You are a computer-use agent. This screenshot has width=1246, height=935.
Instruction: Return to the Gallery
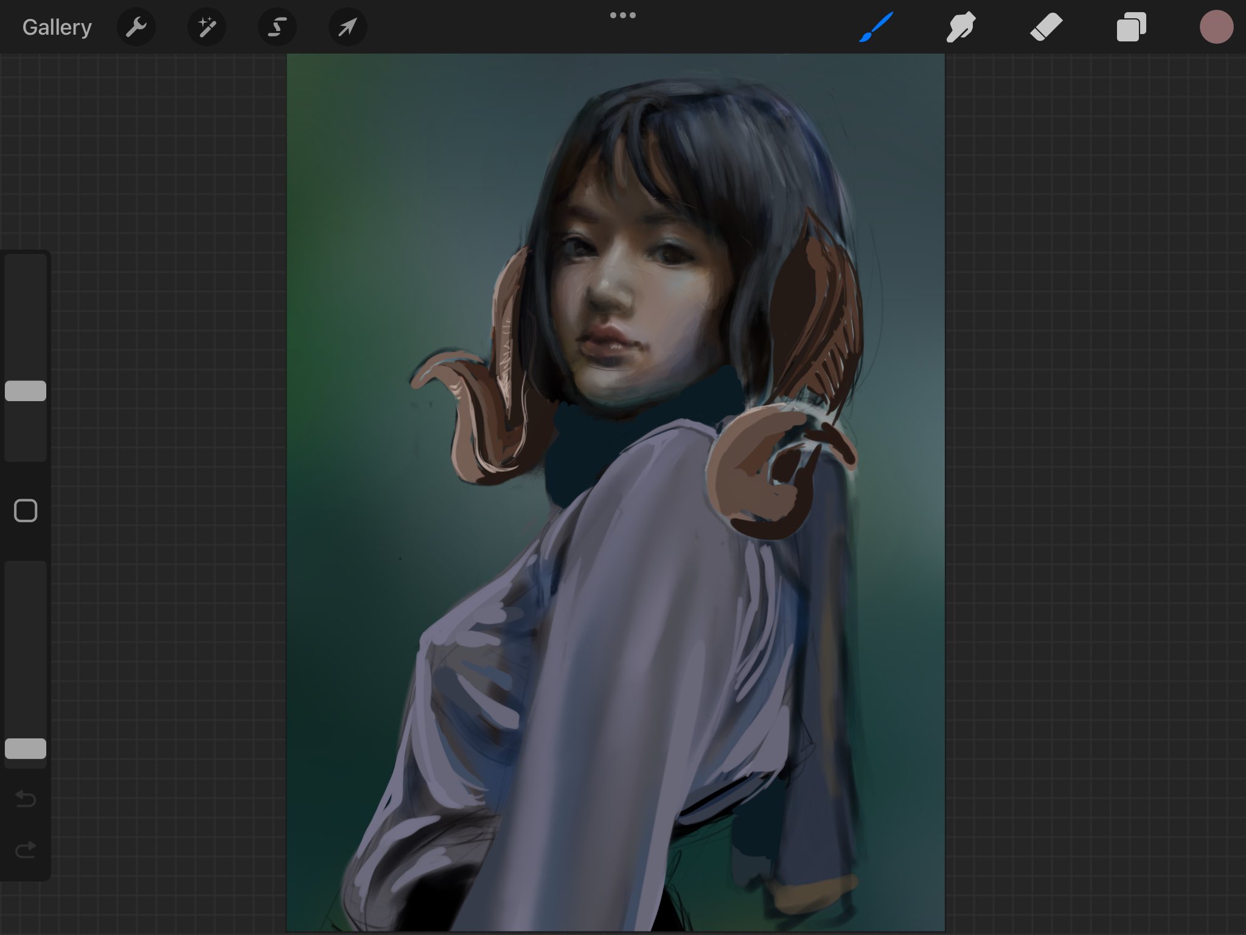coord(56,26)
